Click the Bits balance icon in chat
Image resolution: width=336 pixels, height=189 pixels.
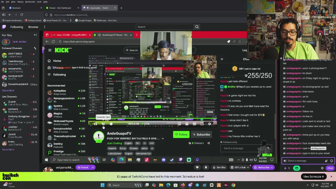click(x=285, y=168)
